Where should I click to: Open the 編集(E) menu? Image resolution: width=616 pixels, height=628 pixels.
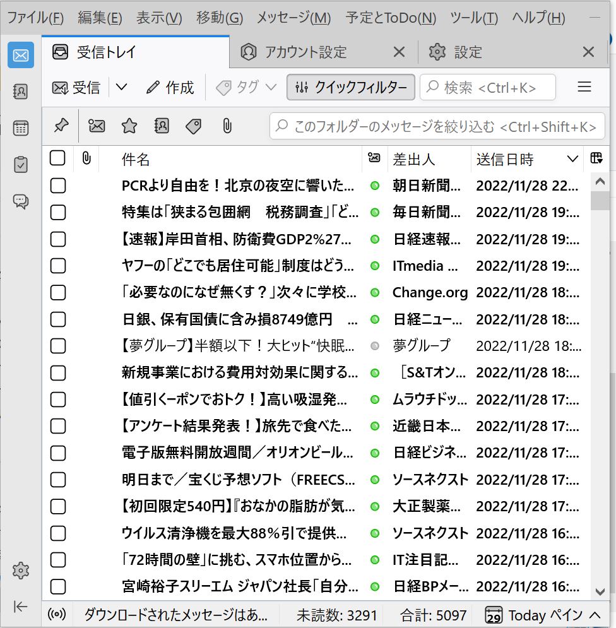[100, 18]
